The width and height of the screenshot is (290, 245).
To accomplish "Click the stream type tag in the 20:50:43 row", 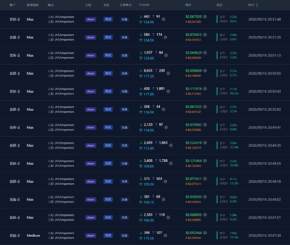I will coord(108,92).
